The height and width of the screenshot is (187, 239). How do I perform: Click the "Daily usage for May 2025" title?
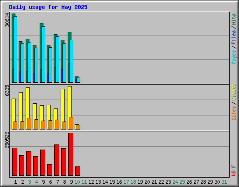(48, 7)
